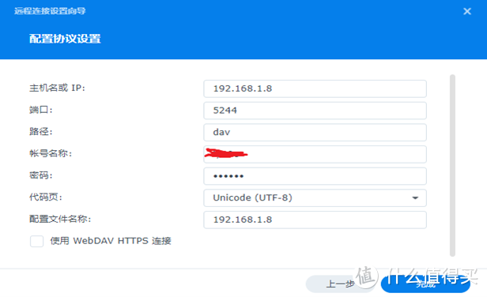
Task: Click the path field containing dav
Action: pyautogui.click(x=315, y=133)
